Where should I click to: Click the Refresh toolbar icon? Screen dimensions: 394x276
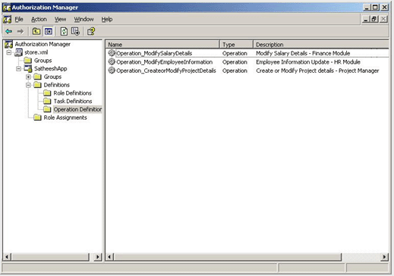coord(64,31)
